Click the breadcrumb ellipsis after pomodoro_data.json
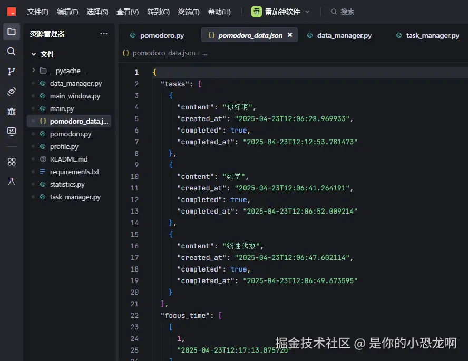This screenshot has width=468, height=361. click(x=204, y=53)
